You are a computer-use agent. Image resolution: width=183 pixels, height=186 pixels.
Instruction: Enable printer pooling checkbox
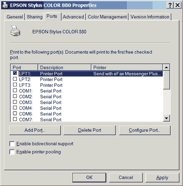[x=12, y=152]
